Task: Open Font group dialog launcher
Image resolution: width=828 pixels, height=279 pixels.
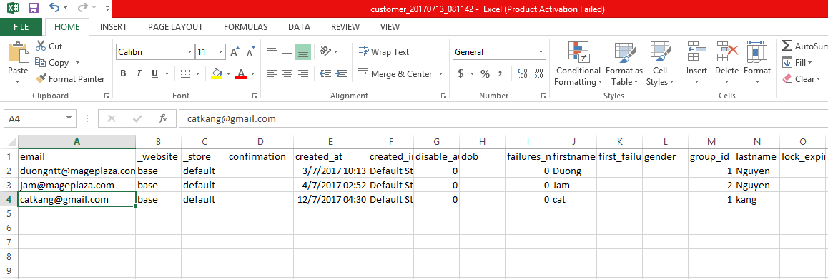Action: coord(255,96)
